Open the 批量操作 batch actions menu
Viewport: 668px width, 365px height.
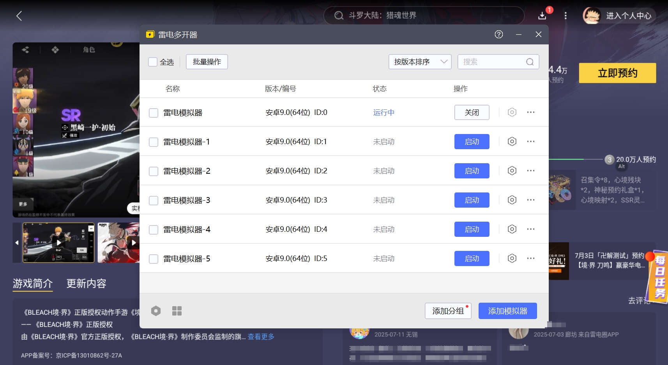click(207, 62)
